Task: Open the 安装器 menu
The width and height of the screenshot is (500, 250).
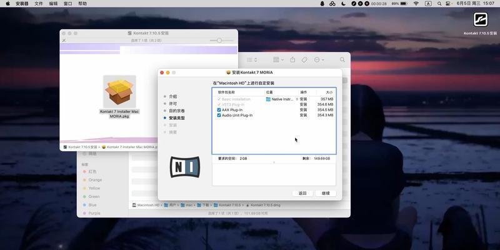Action: [22, 4]
